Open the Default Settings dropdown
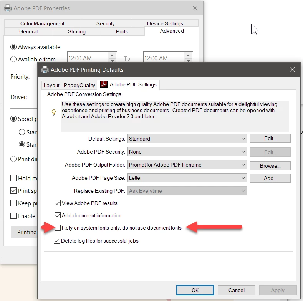 [x=187, y=139]
